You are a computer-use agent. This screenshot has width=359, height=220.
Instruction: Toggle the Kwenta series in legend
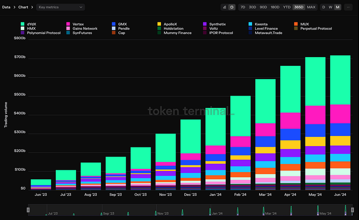click(x=258, y=24)
